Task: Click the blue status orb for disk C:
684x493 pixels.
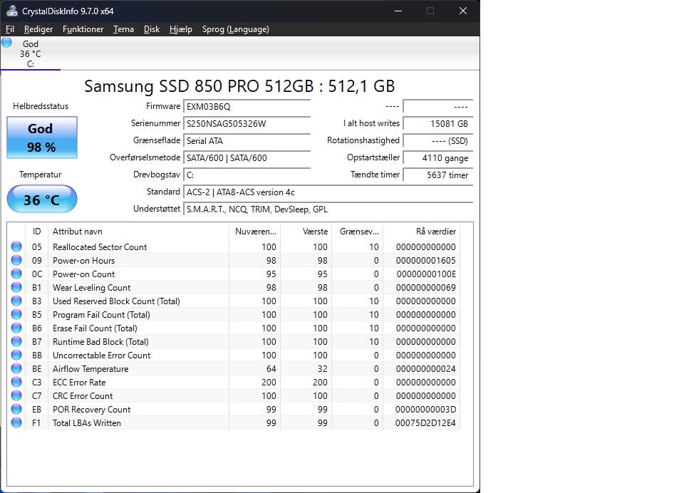Action: (x=7, y=43)
